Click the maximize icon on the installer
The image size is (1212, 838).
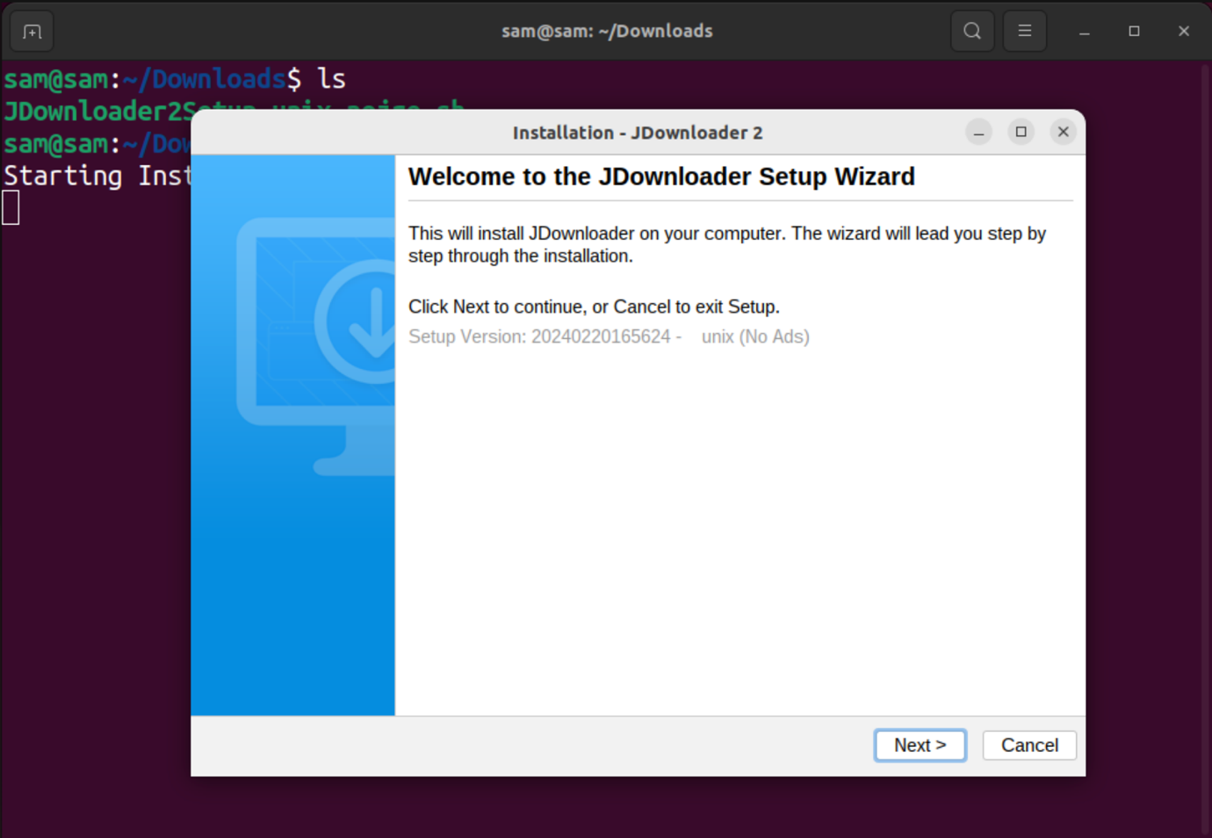pos(1021,132)
